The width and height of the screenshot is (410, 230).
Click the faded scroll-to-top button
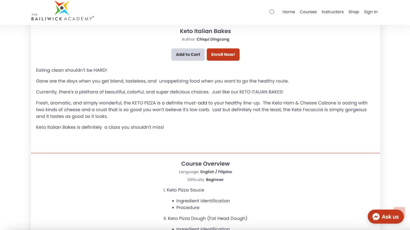pos(399,212)
